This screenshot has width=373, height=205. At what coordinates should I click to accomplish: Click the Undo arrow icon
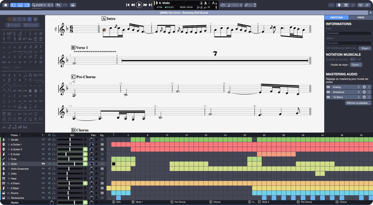(x=58, y=5)
